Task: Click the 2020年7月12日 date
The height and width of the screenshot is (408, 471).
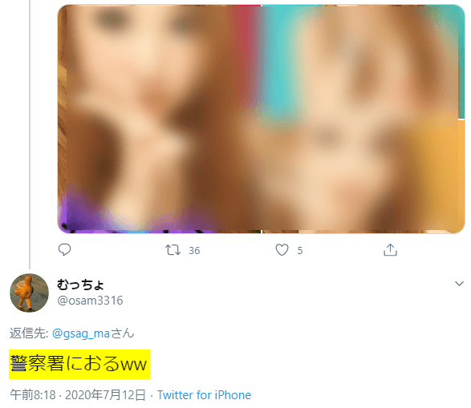Action: point(105,395)
